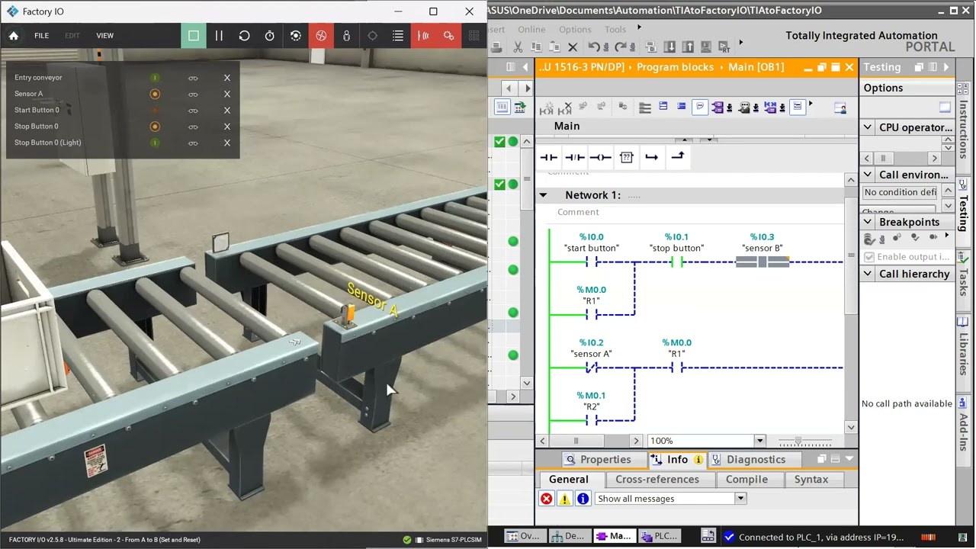Open the 100% zoom level dropdown
Image resolution: width=976 pixels, height=549 pixels.
tap(759, 441)
